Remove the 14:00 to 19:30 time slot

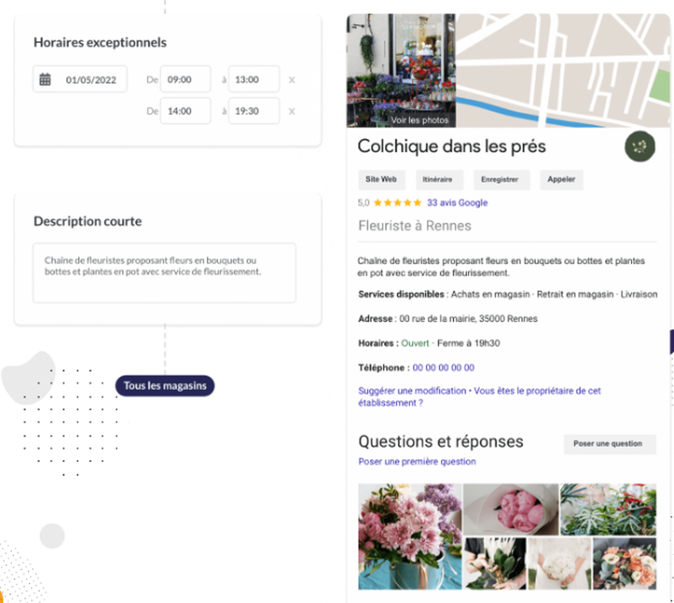[x=292, y=111]
